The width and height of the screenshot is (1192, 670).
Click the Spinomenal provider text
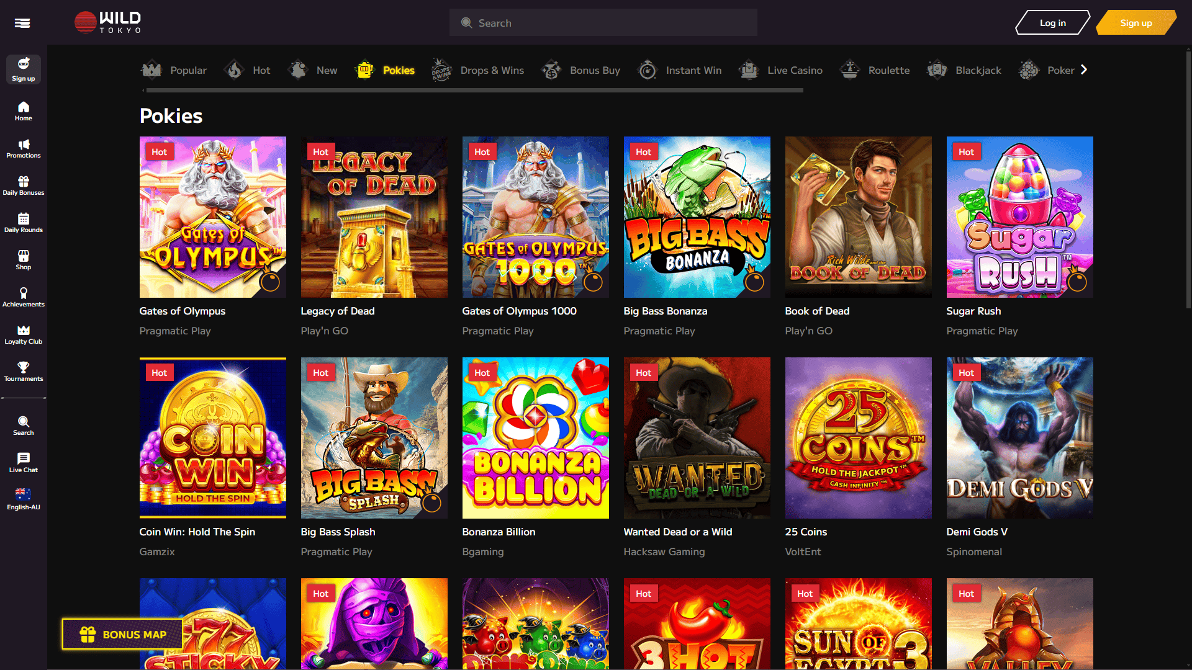click(974, 552)
